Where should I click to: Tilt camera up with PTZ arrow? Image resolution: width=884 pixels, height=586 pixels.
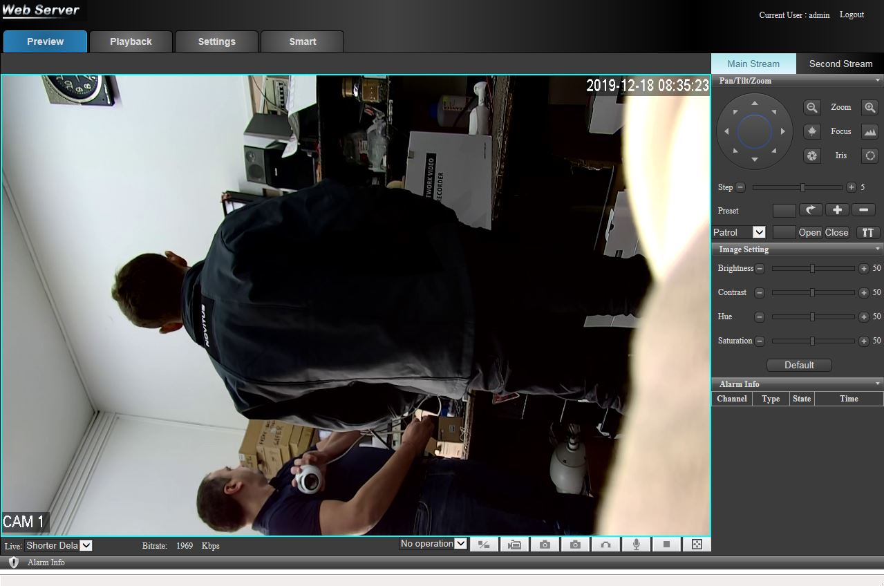point(754,104)
